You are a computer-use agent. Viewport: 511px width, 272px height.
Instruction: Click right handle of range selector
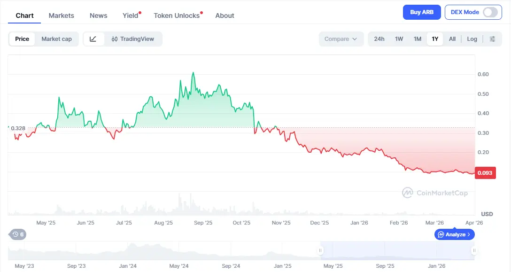tap(473, 250)
